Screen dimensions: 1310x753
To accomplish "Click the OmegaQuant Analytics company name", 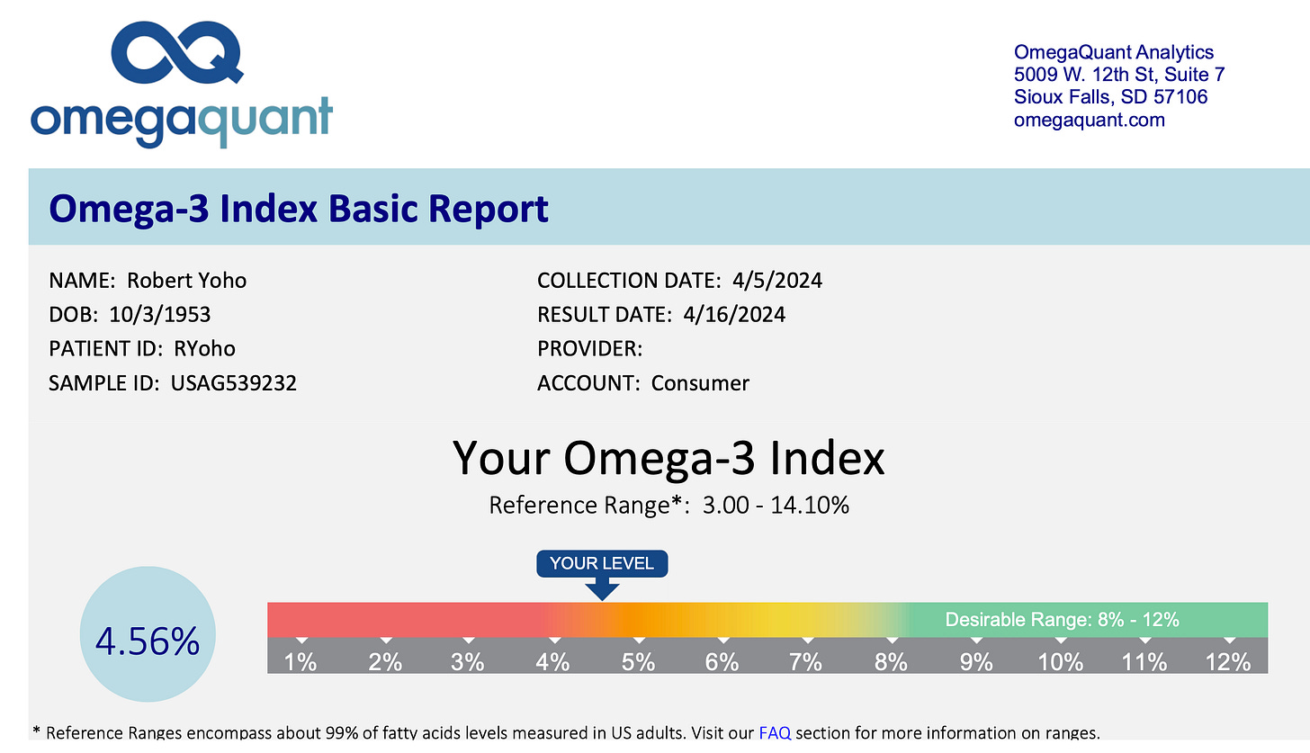I will pyautogui.click(x=1114, y=52).
